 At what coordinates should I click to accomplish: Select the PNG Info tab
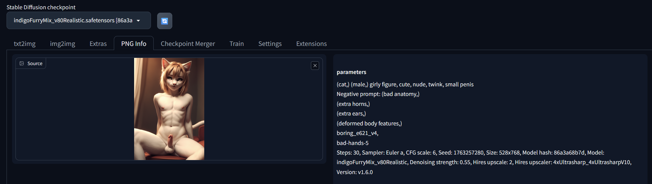(134, 44)
